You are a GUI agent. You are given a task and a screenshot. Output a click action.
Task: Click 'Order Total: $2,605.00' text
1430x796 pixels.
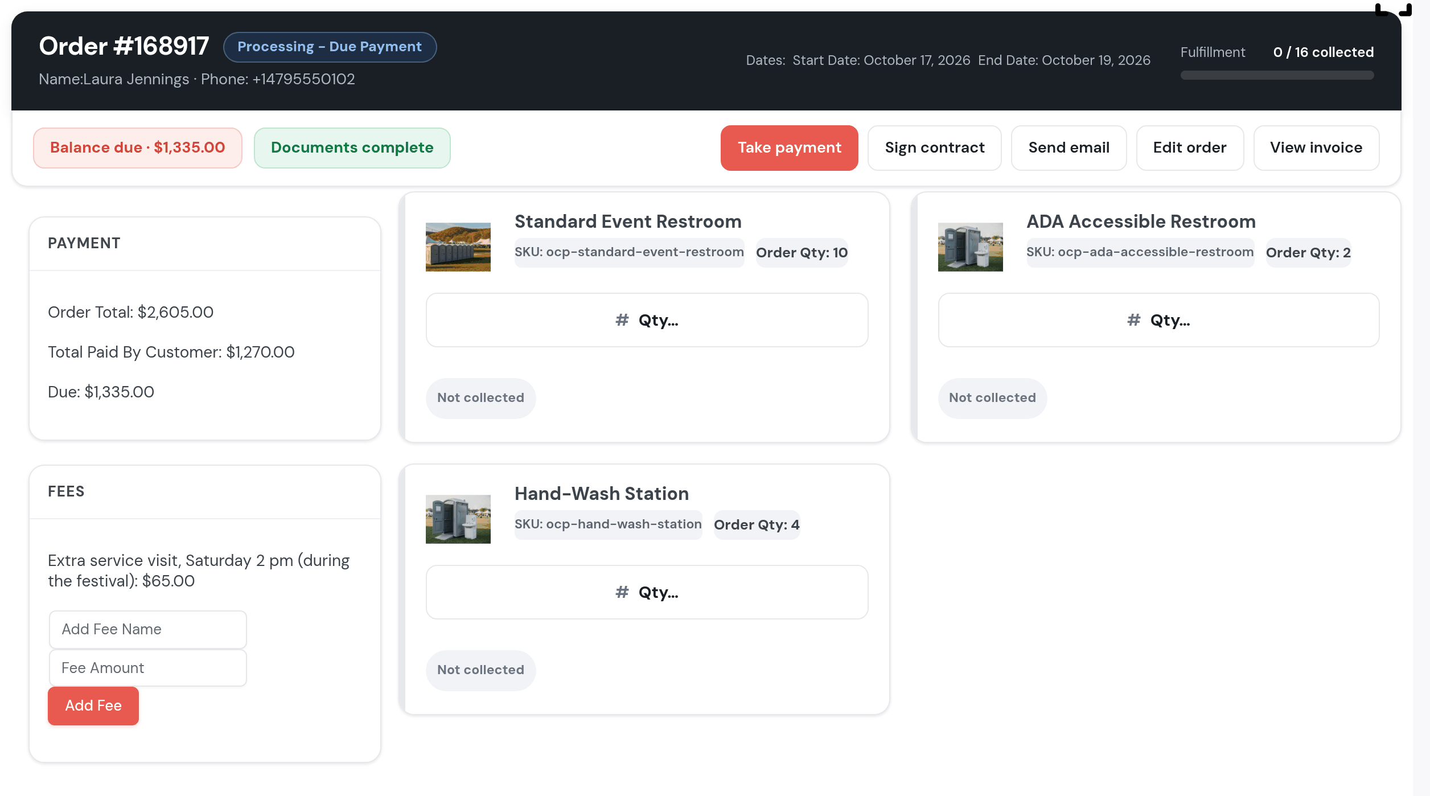click(130, 312)
